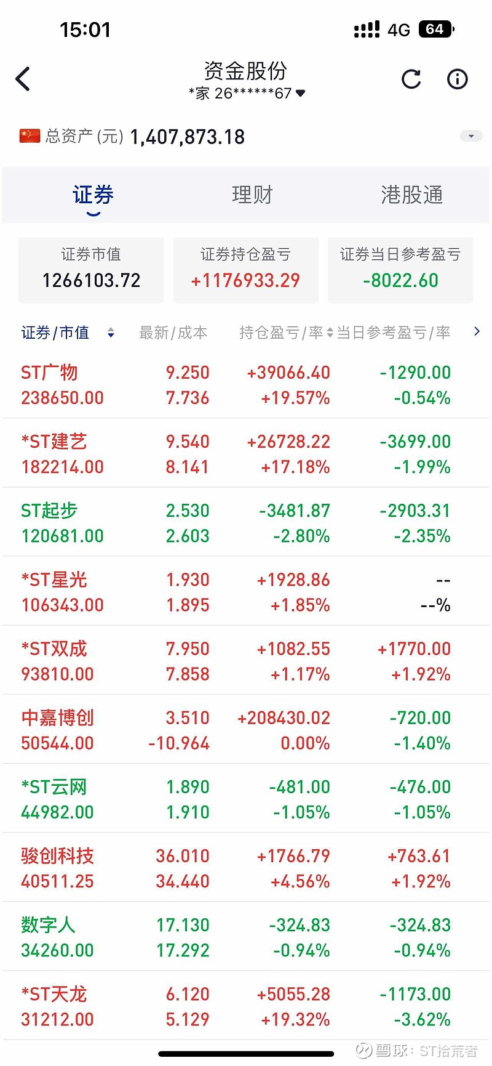Tap the China flag currency icon
492x1066 pixels.
(x=30, y=135)
